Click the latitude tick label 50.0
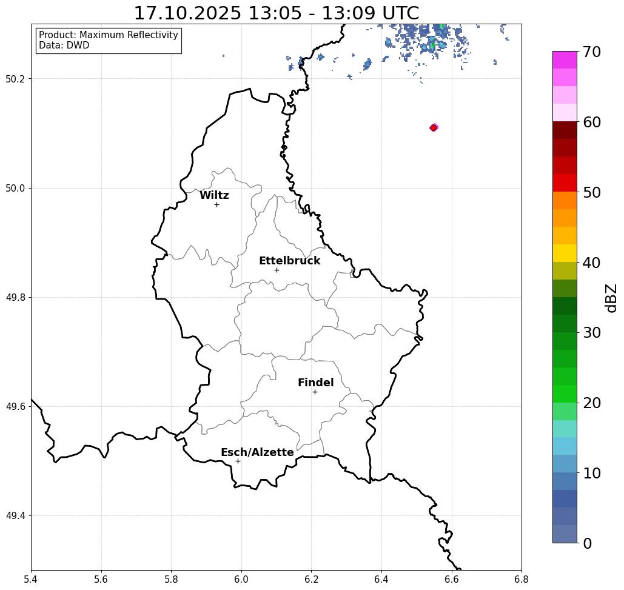Image resolution: width=624 pixels, height=590 pixels. click(15, 188)
